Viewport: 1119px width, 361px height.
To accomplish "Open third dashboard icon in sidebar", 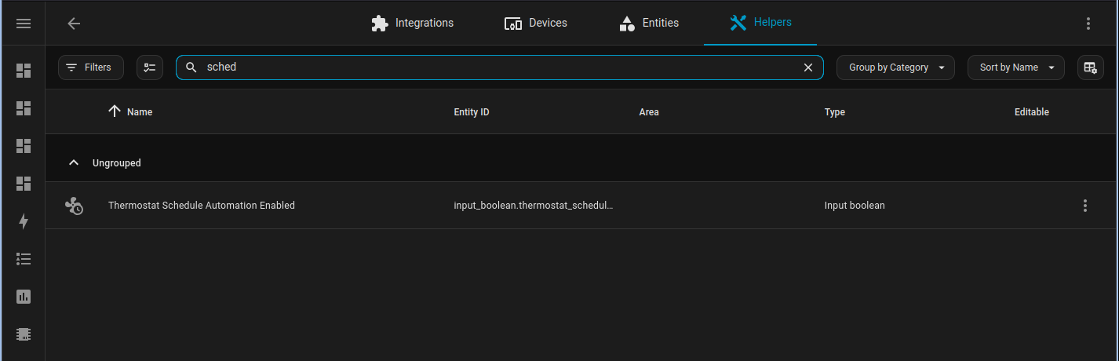I will click(24, 146).
